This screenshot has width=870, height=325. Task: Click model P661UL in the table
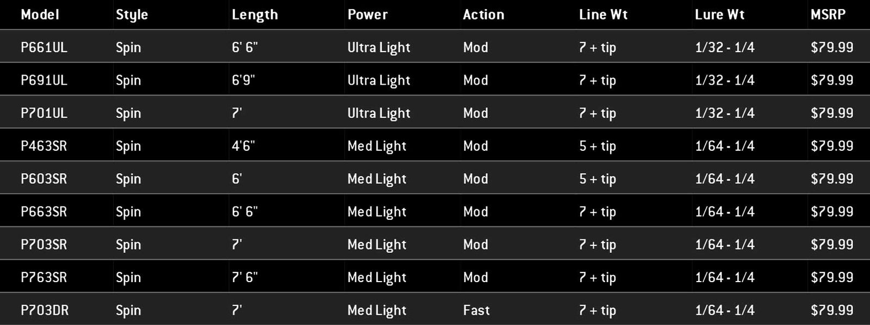coord(44,47)
